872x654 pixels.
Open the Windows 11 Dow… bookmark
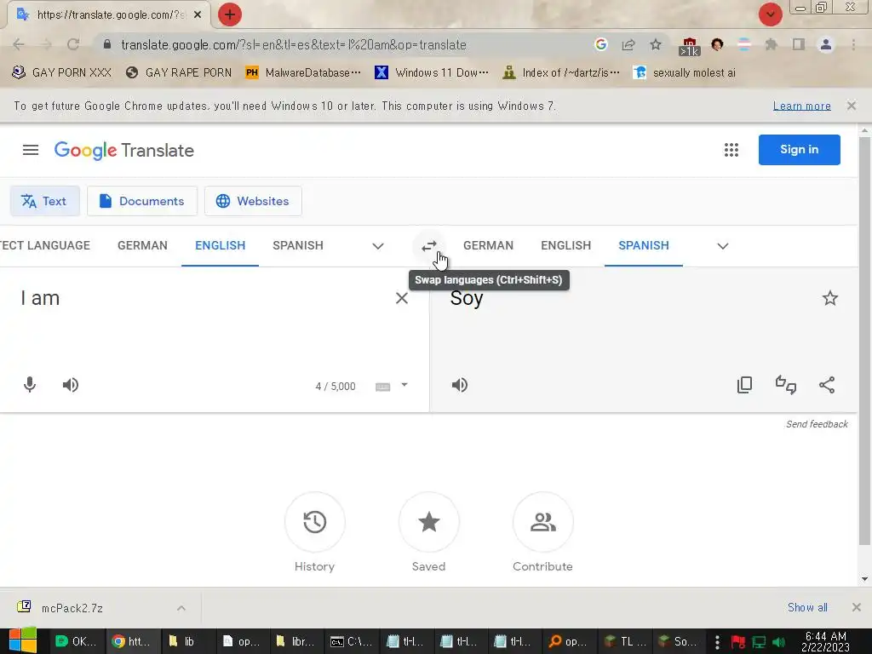pos(432,72)
